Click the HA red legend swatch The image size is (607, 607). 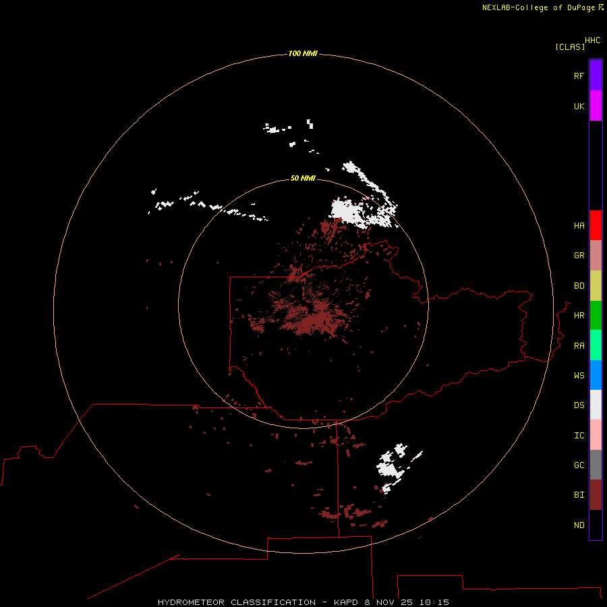click(596, 225)
